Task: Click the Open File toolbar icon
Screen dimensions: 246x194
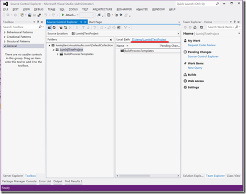Action: 30,15
